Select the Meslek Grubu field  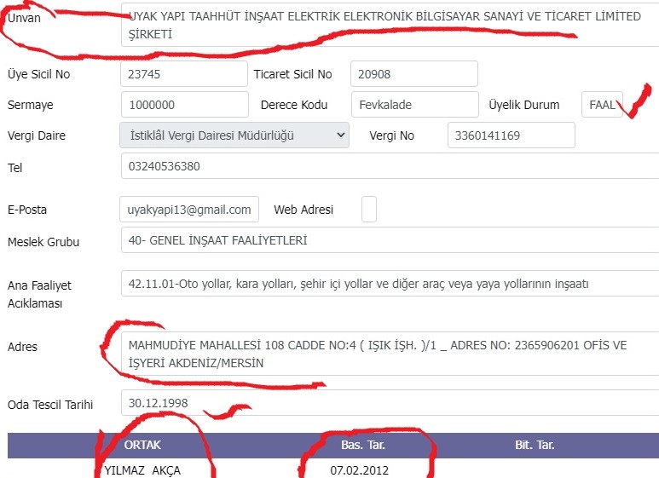point(390,239)
